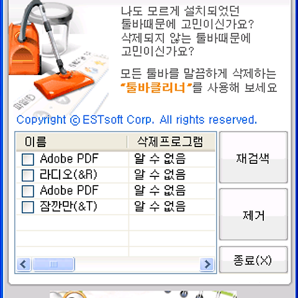298x298 pixels.
Task: Click the banner image below the dialog
Action: pos(143,294)
